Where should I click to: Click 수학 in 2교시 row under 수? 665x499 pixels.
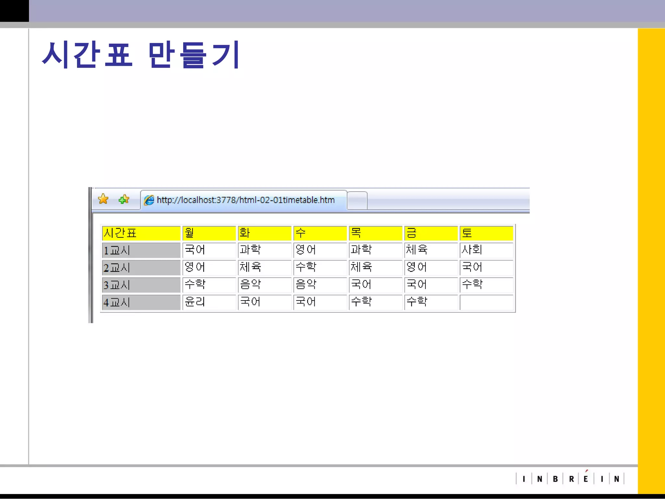320,268
